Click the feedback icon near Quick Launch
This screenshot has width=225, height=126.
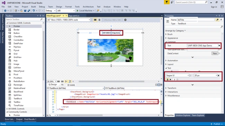pos(172,2)
